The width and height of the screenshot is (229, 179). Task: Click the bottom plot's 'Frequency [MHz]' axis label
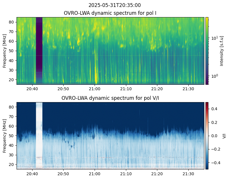tap(5, 135)
